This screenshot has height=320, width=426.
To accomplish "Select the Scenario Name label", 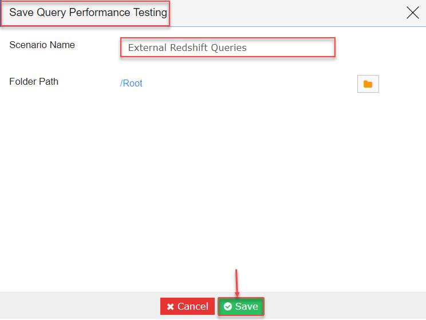I will (x=42, y=45).
